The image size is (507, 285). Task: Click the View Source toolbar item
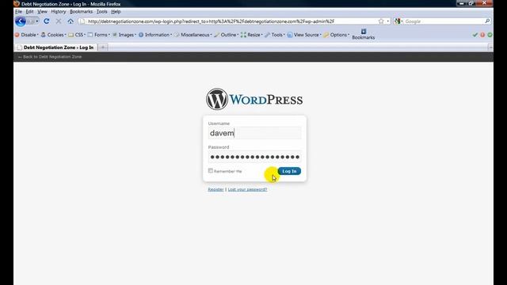point(304,35)
